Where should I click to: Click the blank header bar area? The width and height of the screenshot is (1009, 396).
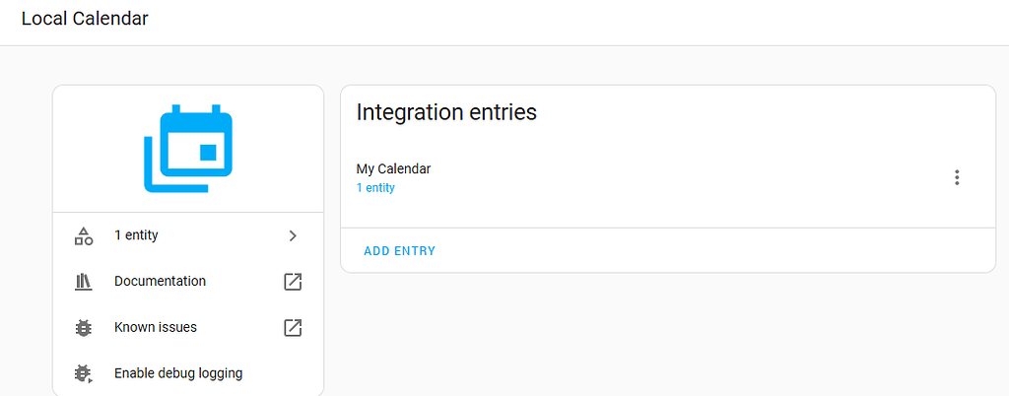coord(591,22)
